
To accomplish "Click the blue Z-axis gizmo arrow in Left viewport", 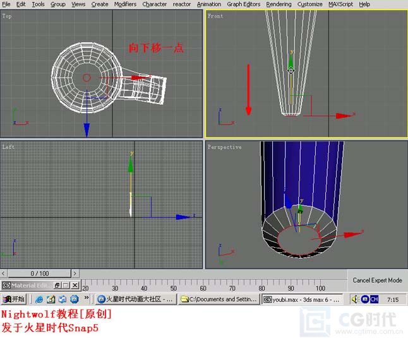I will [x=184, y=217].
